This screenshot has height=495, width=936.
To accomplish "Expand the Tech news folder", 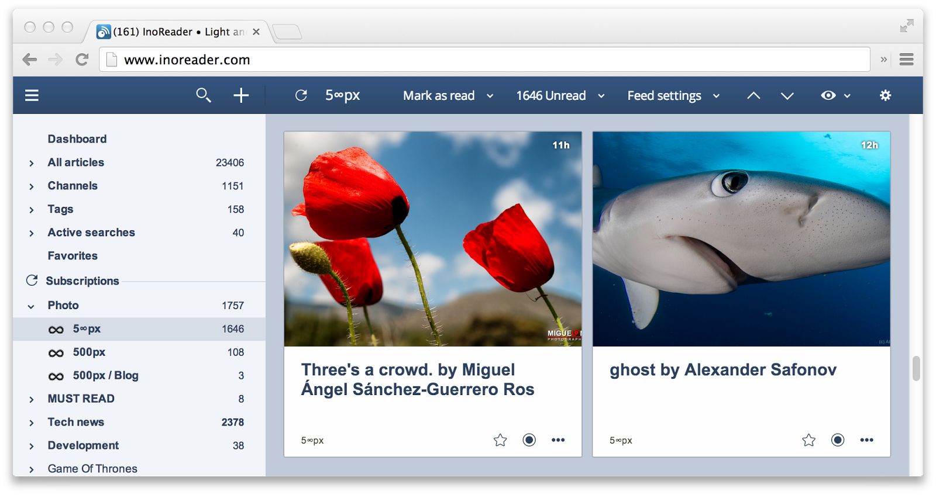I will pos(32,423).
